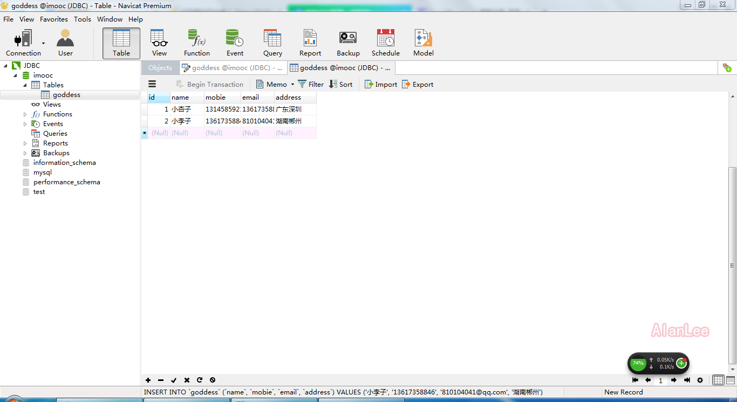
Task: Click the page number field
Action: [x=661, y=380]
